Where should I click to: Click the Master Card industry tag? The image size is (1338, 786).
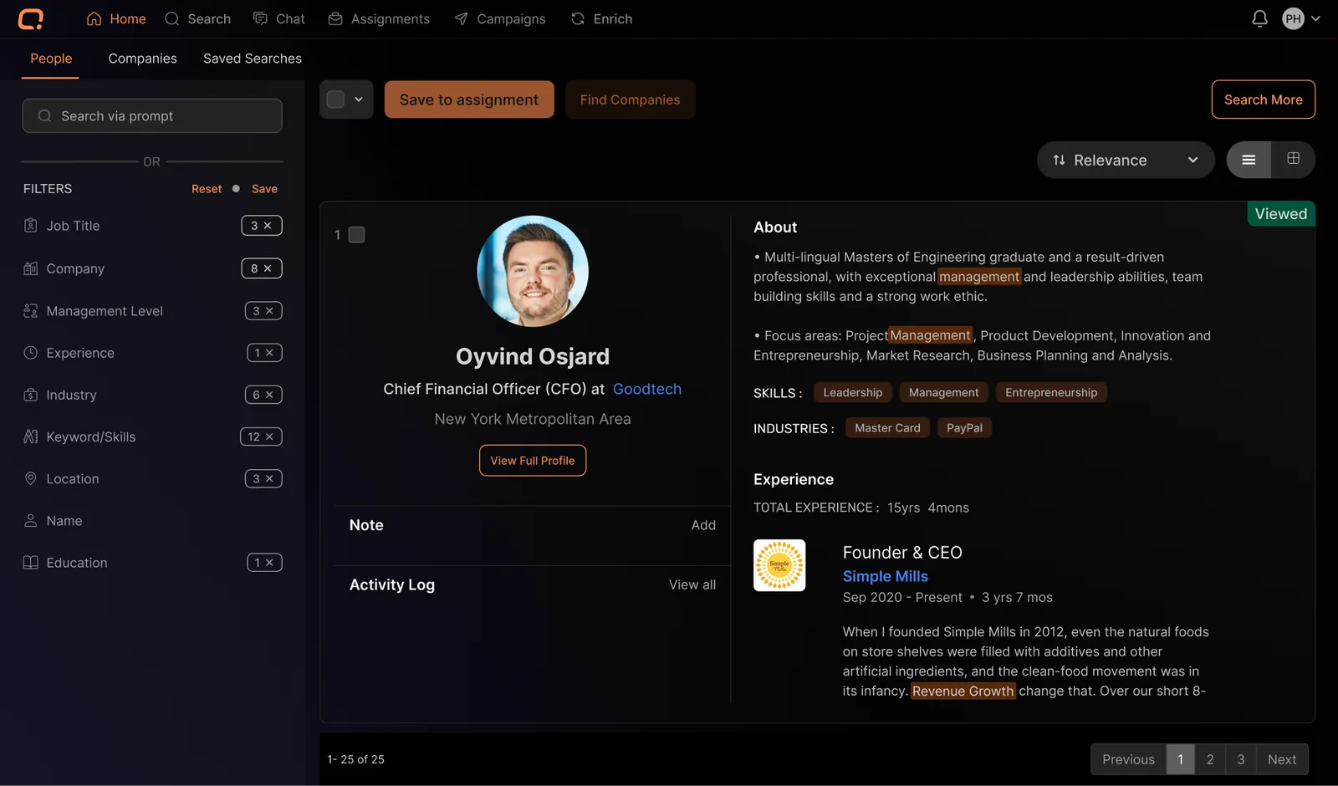coord(887,428)
